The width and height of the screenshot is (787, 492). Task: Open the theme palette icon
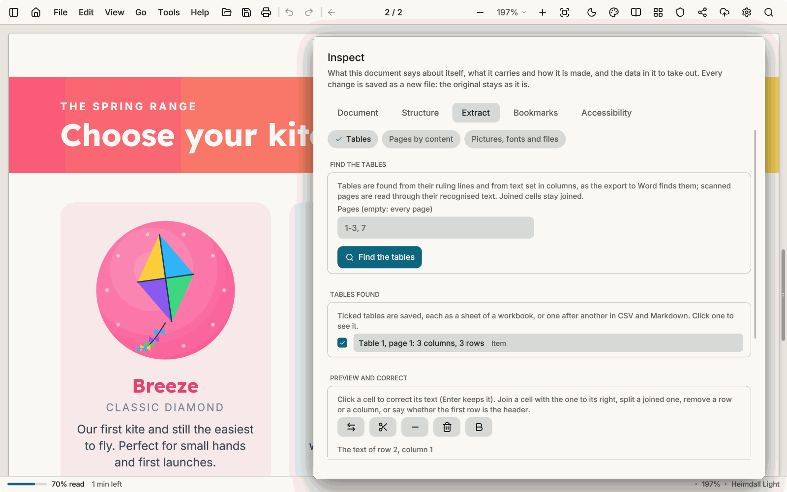(614, 12)
